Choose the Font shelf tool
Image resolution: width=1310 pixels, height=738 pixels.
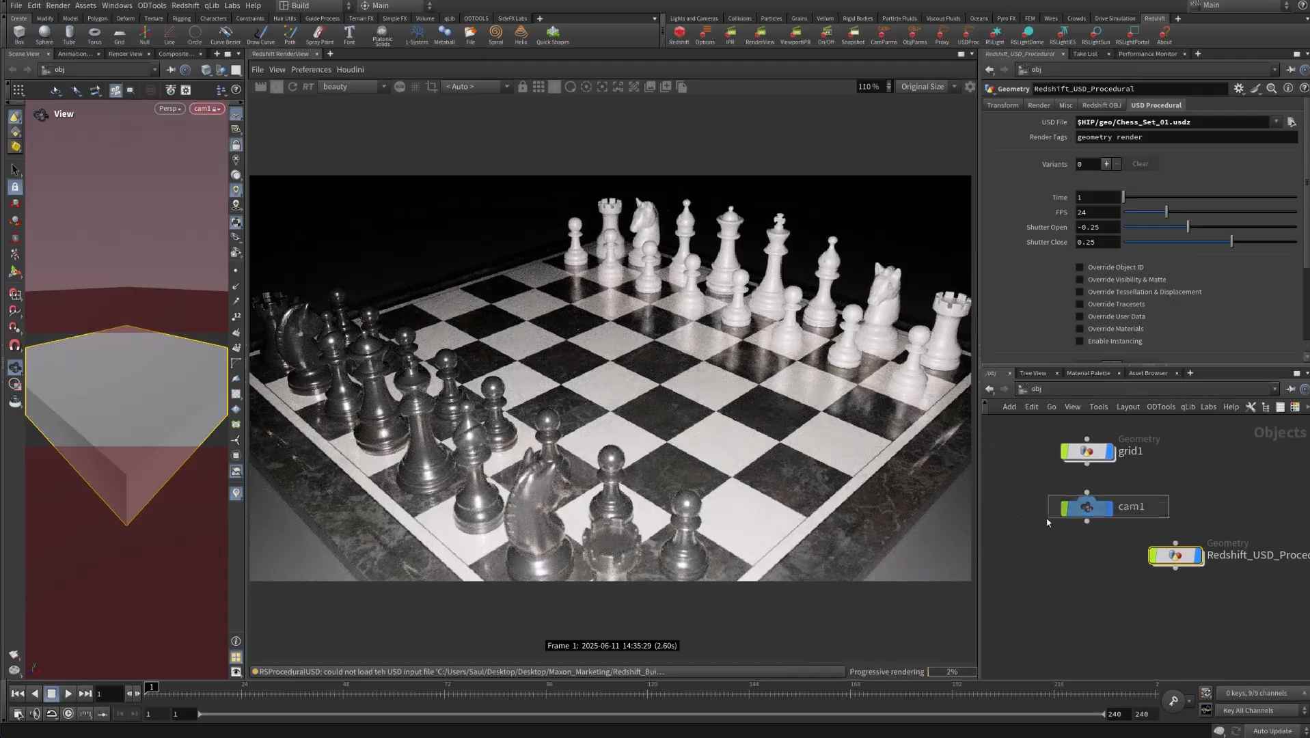(349, 35)
